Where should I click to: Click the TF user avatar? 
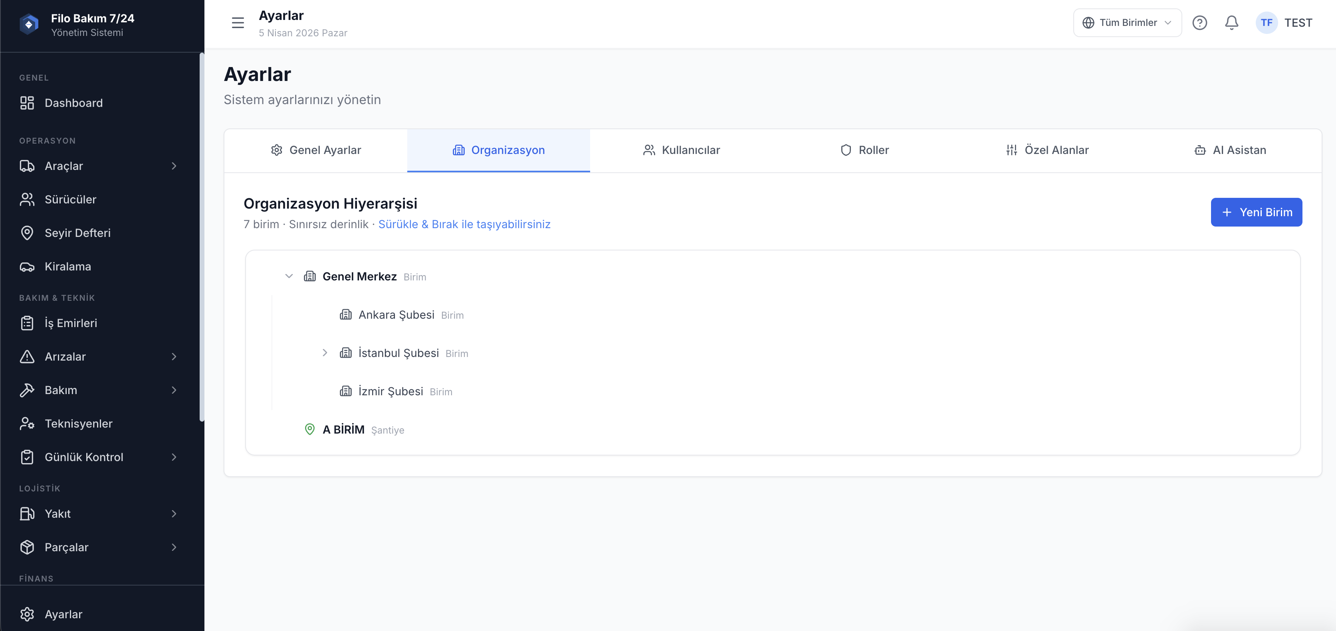click(x=1266, y=23)
